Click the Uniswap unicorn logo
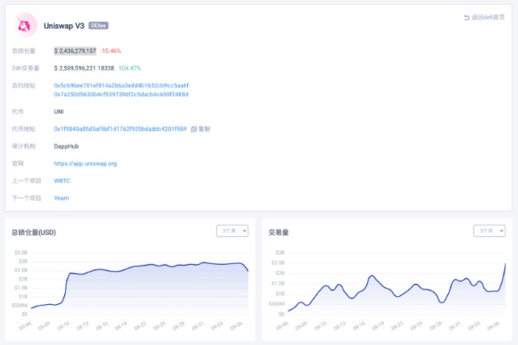Screen dimensions: 518x345 click(24, 26)
